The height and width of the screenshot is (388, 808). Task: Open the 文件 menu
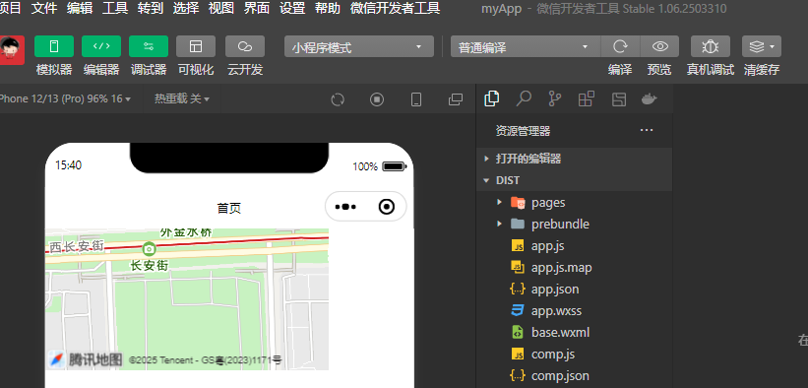[44, 8]
